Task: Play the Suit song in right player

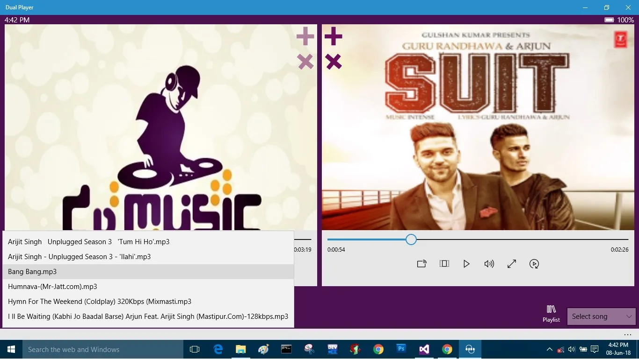Action: pyautogui.click(x=466, y=264)
